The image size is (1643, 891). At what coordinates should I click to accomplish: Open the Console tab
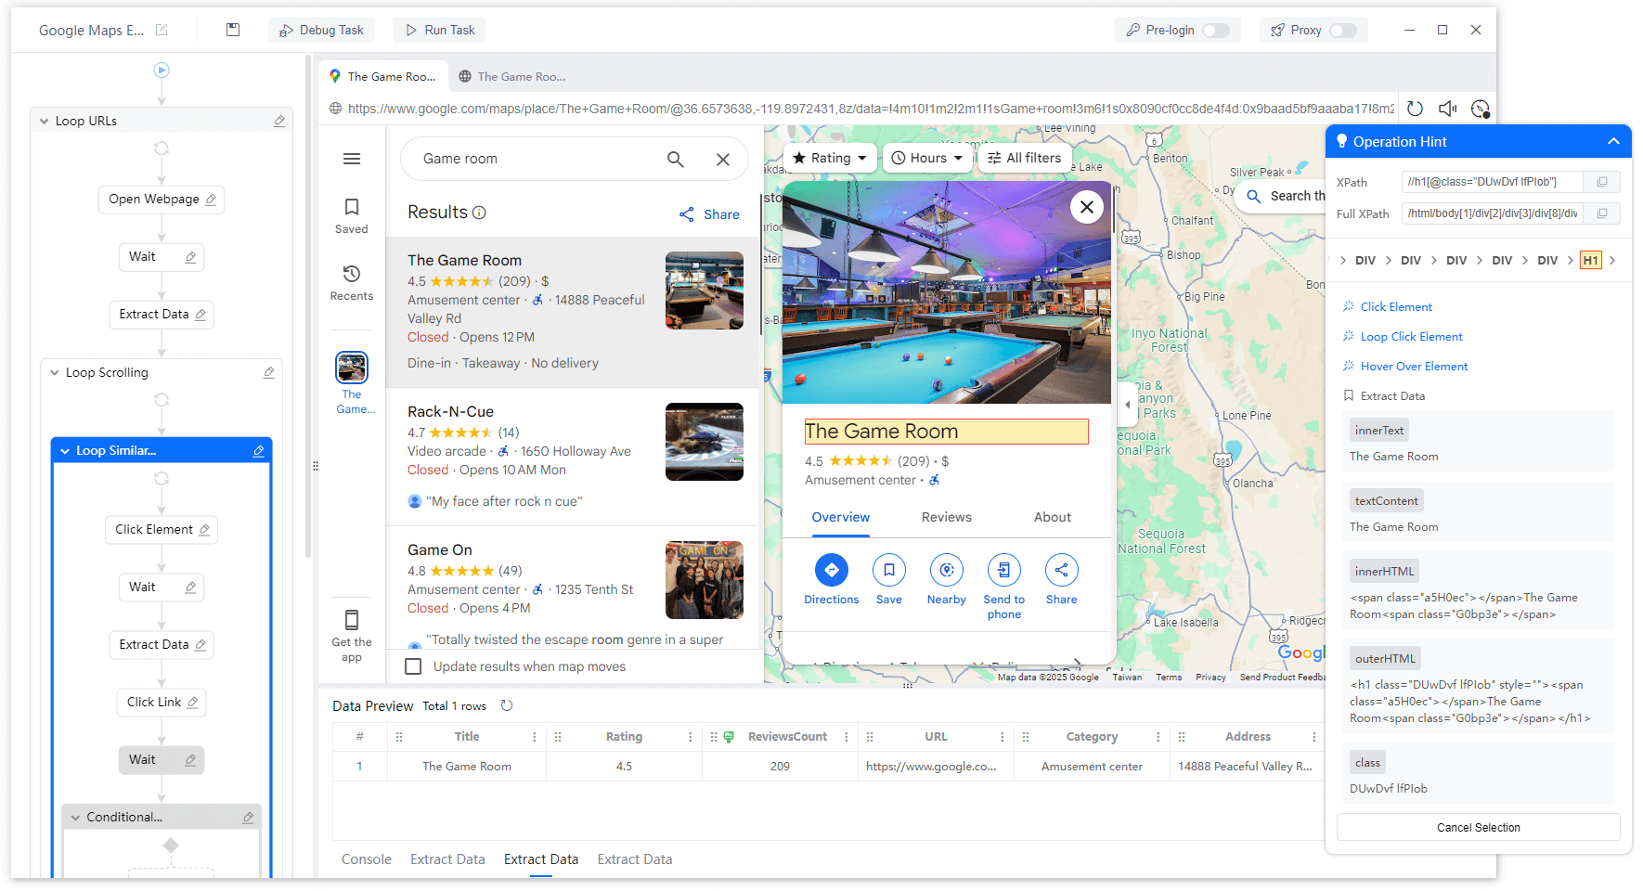coord(367,859)
